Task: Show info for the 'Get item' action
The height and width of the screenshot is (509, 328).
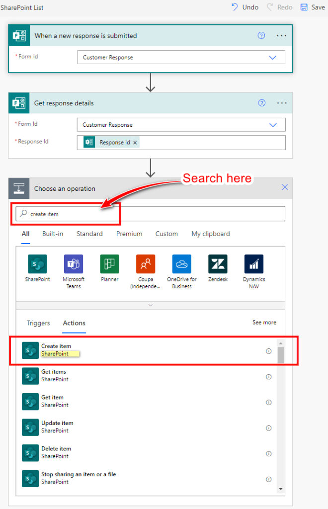Action: (269, 403)
